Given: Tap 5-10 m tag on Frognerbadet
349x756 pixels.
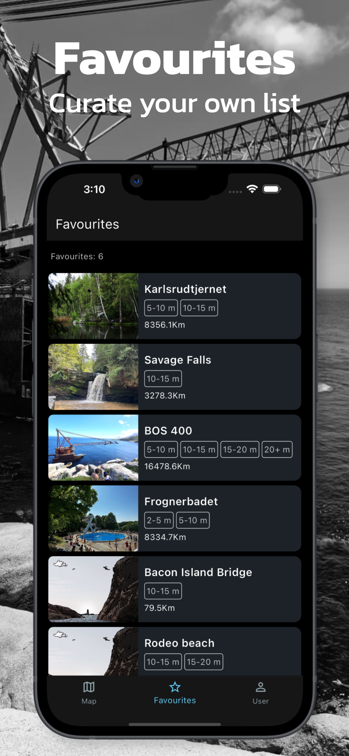Looking at the screenshot, I should (193, 520).
